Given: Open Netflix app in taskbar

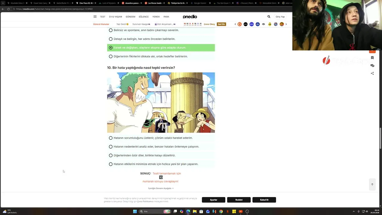Looking at the screenshot, I should (227, 211).
